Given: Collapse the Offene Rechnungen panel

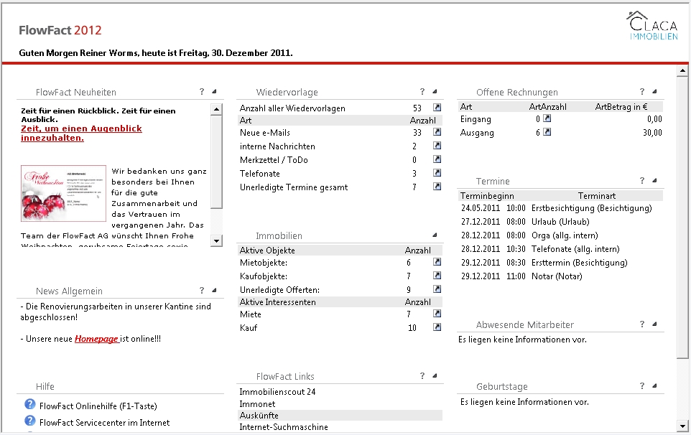Looking at the screenshot, I should coord(654,92).
